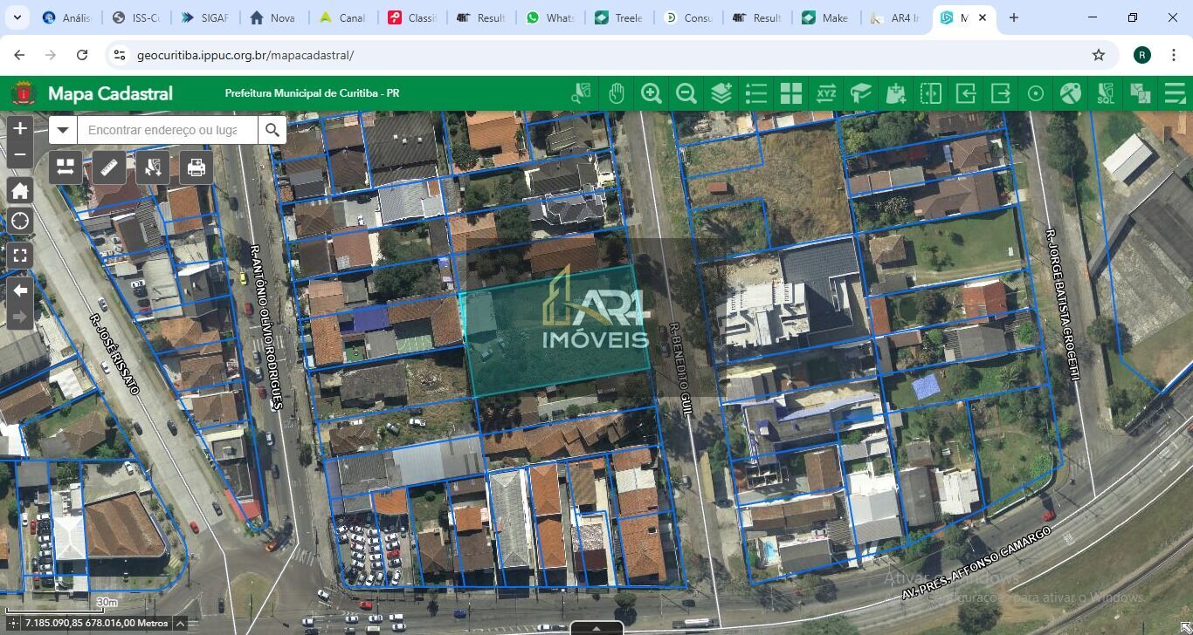This screenshot has width=1193, height=635.
Task: Expand the search source dropdown arrow
Action: [63, 130]
